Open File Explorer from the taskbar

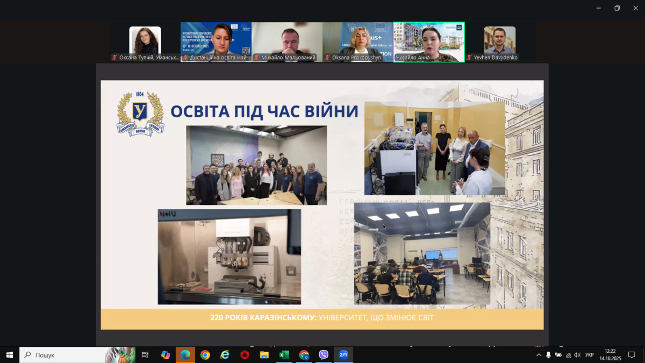click(264, 355)
